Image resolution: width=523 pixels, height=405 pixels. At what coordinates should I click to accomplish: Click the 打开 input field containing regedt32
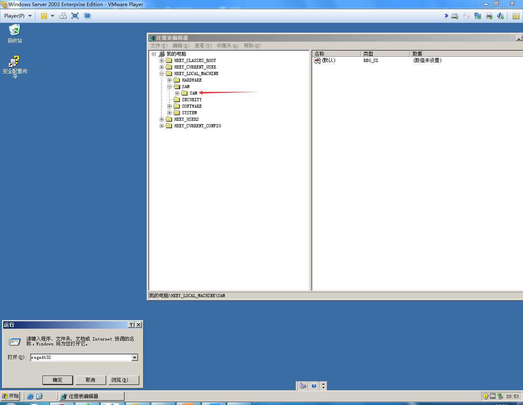click(x=81, y=358)
